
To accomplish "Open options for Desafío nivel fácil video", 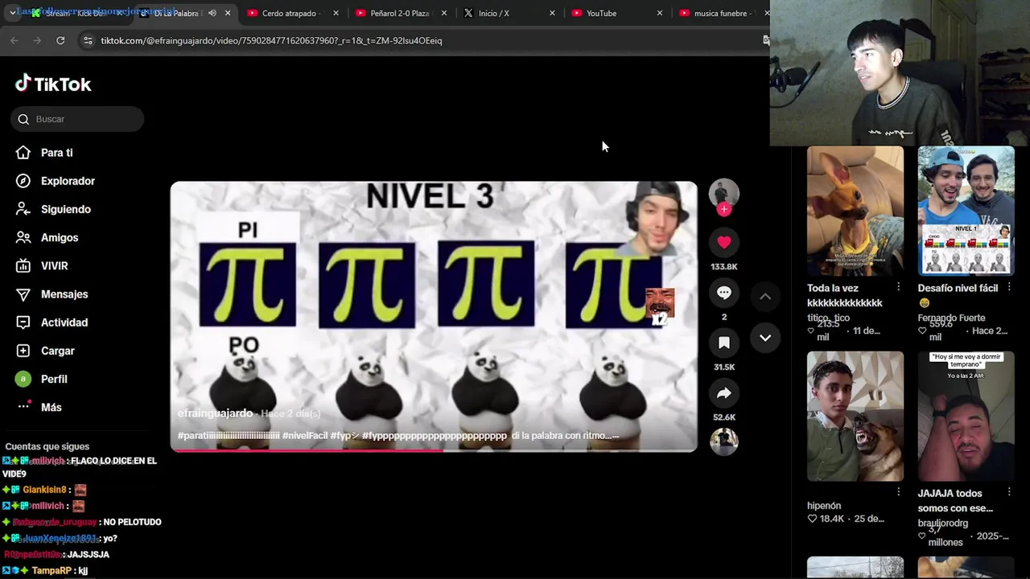I will click(1009, 287).
